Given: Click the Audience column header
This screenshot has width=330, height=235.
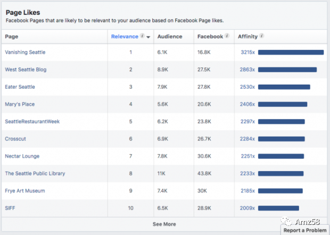Looking at the screenshot, I should pyautogui.click(x=170, y=37).
